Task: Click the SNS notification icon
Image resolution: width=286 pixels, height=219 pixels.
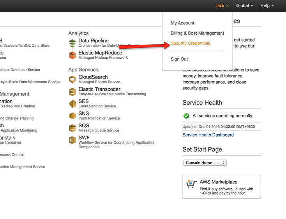Action: click(72, 116)
